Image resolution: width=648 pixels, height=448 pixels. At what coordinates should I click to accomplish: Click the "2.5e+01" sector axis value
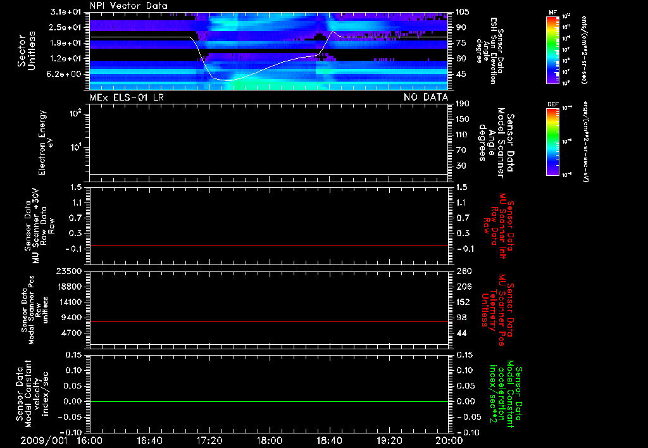pyautogui.click(x=66, y=27)
